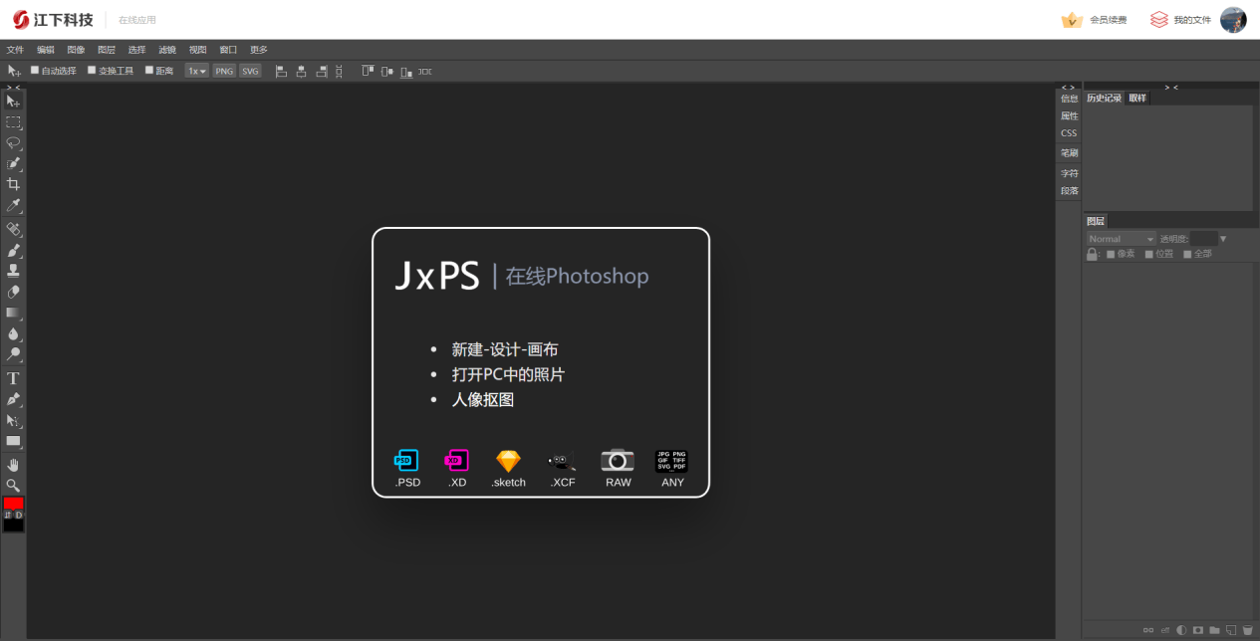Toggle lock 位置 checkbox
Image resolution: width=1260 pixels, height=641 pixels.
click(x=1149, y=254)
